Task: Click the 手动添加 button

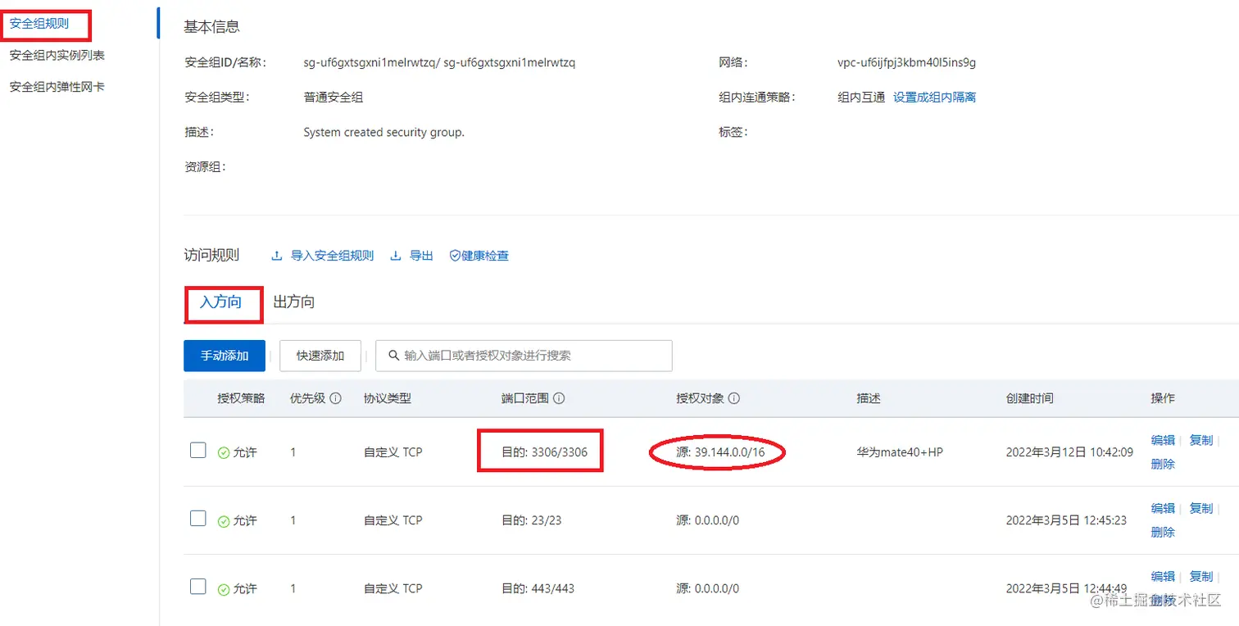Action: (x=225, y=356)
